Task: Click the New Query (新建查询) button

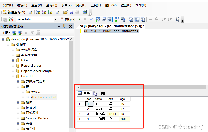Action: tap(14, 12)
